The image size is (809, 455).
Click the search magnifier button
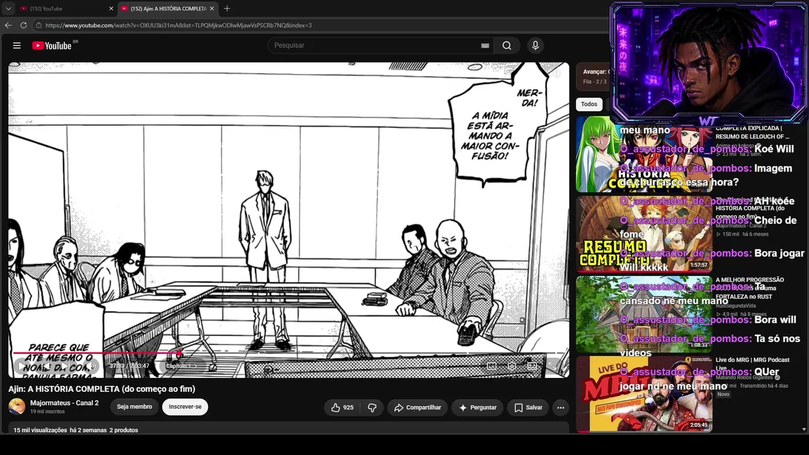(507, 45)
